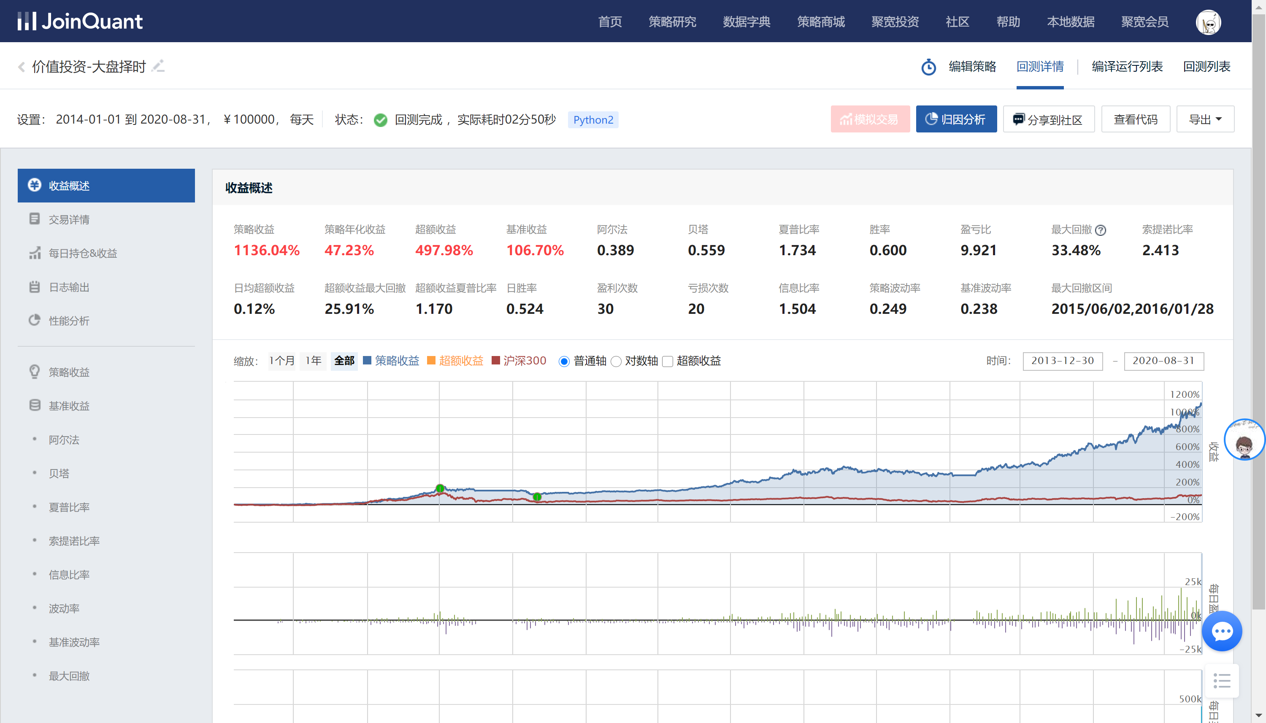Click the user avatar in the top navigation
Image resolution: width=1266 pixels, height=723 pixels.
[x=1208, y=22]
